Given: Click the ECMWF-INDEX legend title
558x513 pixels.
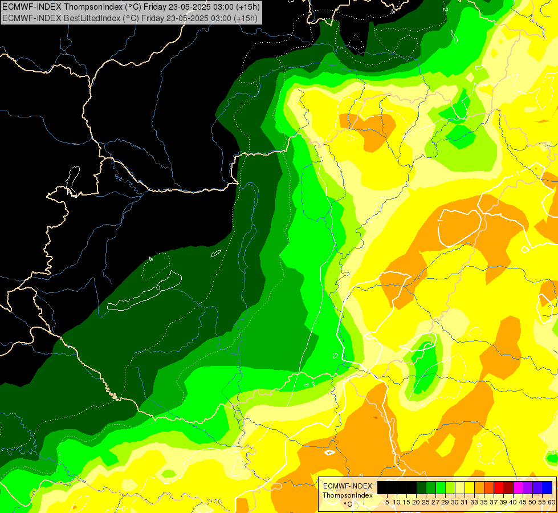Looking at the screenshot, I should coord(348,486).
